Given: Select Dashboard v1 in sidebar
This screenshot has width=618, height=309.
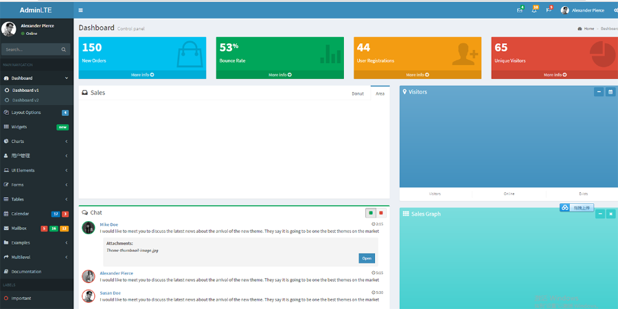Looking at the screenshot, I should point(25,90).
